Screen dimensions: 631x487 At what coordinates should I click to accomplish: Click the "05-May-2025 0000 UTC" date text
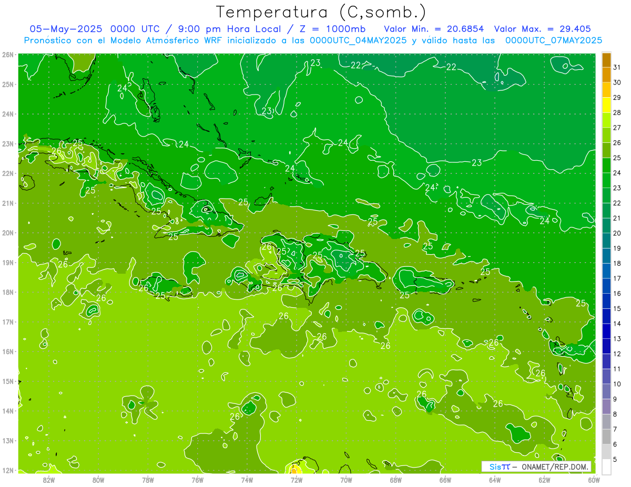pos(94,28)
